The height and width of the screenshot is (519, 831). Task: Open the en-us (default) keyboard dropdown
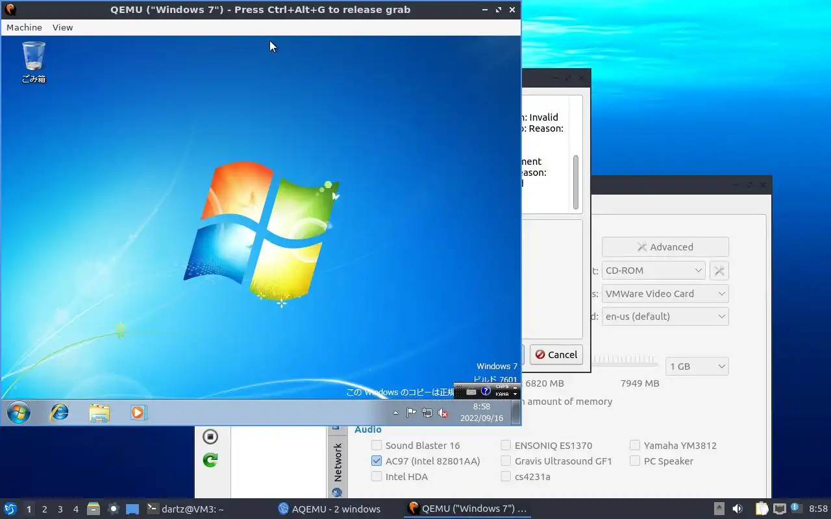[665, 317]
